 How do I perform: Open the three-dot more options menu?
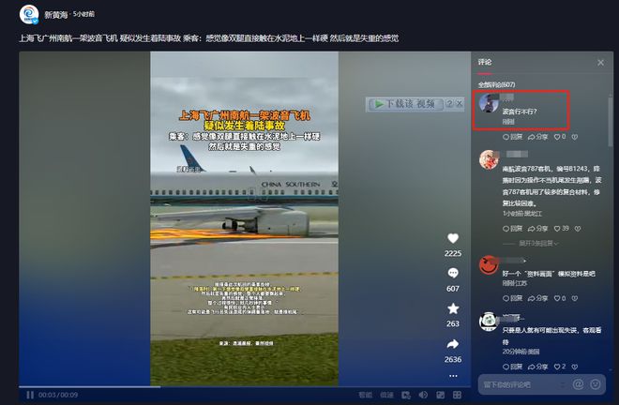click(x=453, y=376)
